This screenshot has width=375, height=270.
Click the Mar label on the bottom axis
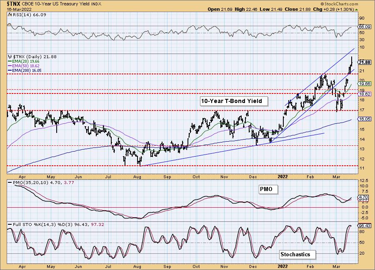tap(337, 266)
